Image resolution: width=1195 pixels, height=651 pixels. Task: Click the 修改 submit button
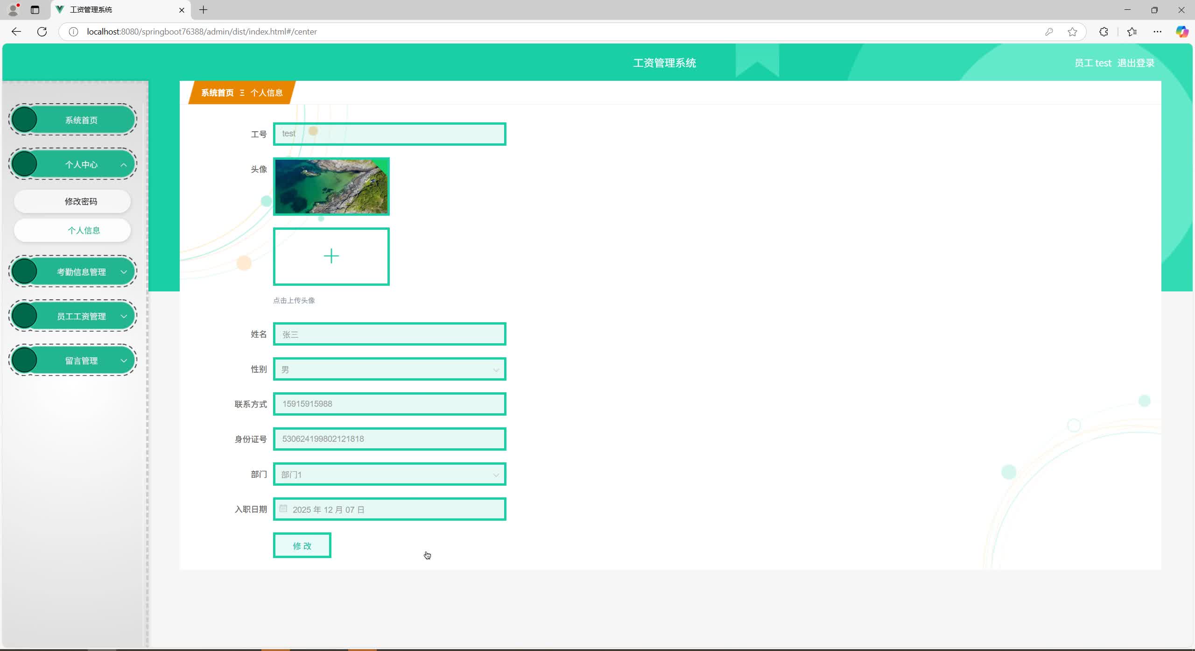coord(302,545)
